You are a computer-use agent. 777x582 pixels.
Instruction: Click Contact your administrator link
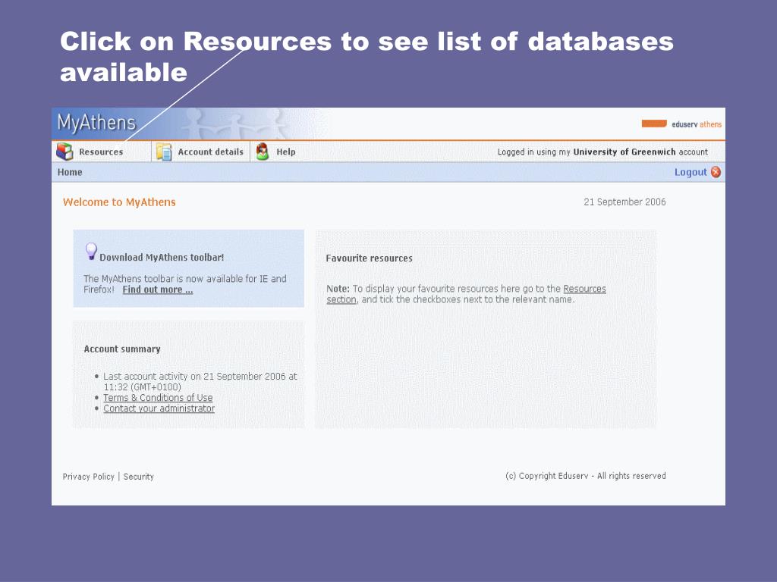tap(159, 408)
